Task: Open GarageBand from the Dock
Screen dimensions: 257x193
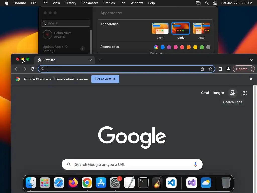Action: click(157, 183)
